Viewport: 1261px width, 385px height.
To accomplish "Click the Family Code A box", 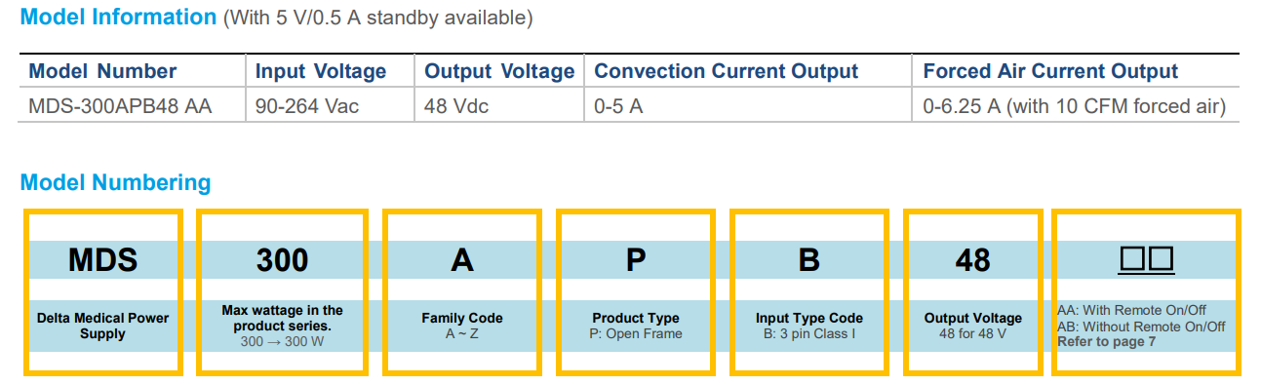I will pyautogui.click(x=462, y=291).
